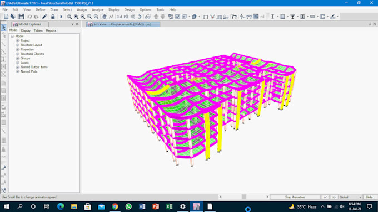Click the rotate 3D view icon
The width and height of the screenshot is (378, 212).
coord(140,17)
